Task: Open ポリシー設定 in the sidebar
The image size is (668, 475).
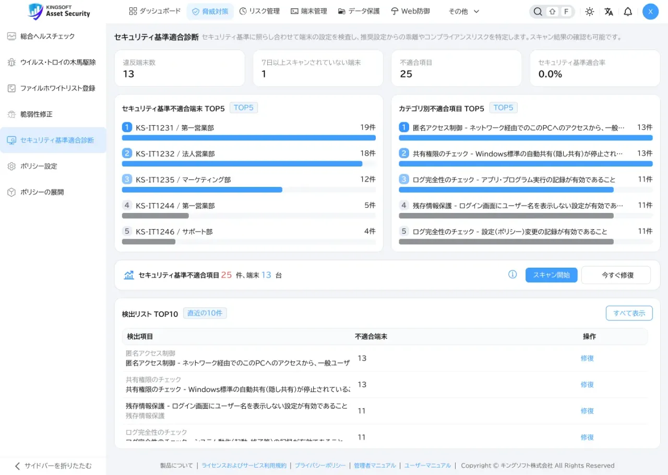Action: point(53,166)
